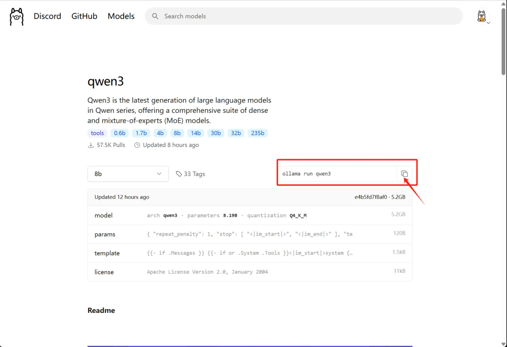Open the GitHub link
Image resolution: width=507 pixels, height=347 pixels.
tap(84, 16)
